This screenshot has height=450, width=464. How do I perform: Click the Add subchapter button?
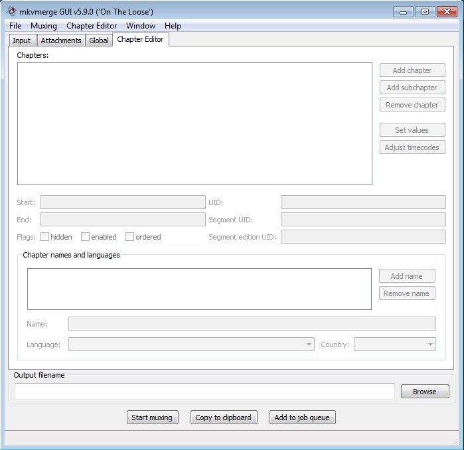click(x=412, y=88)
